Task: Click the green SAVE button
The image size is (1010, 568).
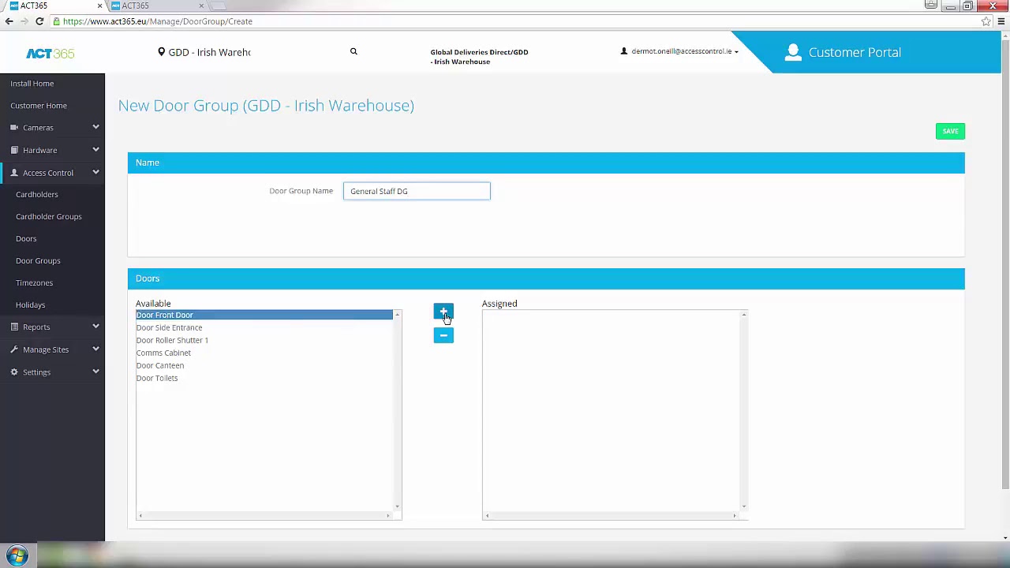Action: 950,131
